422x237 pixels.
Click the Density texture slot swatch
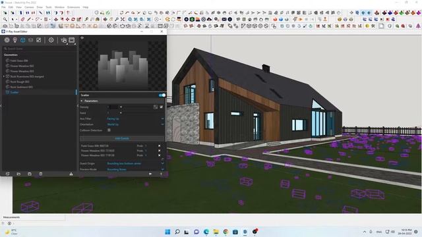pyautogui.click(x=156, y=107)
